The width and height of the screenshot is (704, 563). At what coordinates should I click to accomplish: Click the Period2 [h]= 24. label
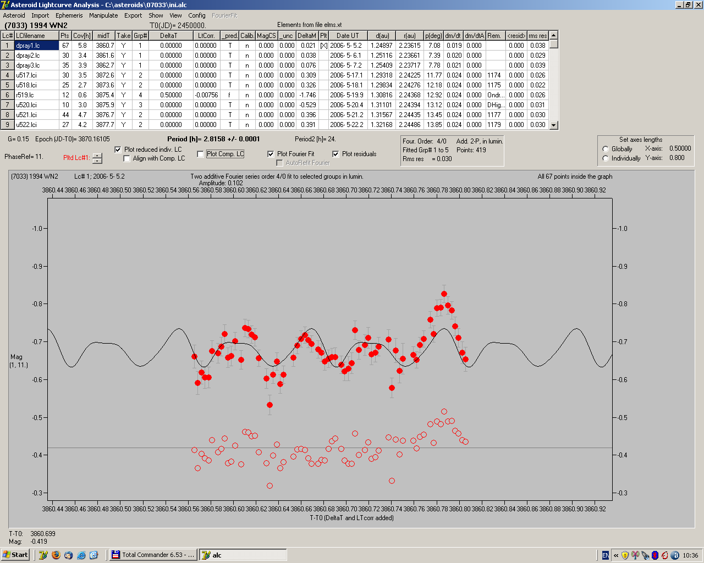point(315,139)
